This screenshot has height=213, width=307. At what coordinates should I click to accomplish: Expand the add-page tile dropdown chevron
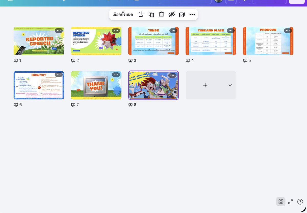pyautogui.click(x=230, y=85)
